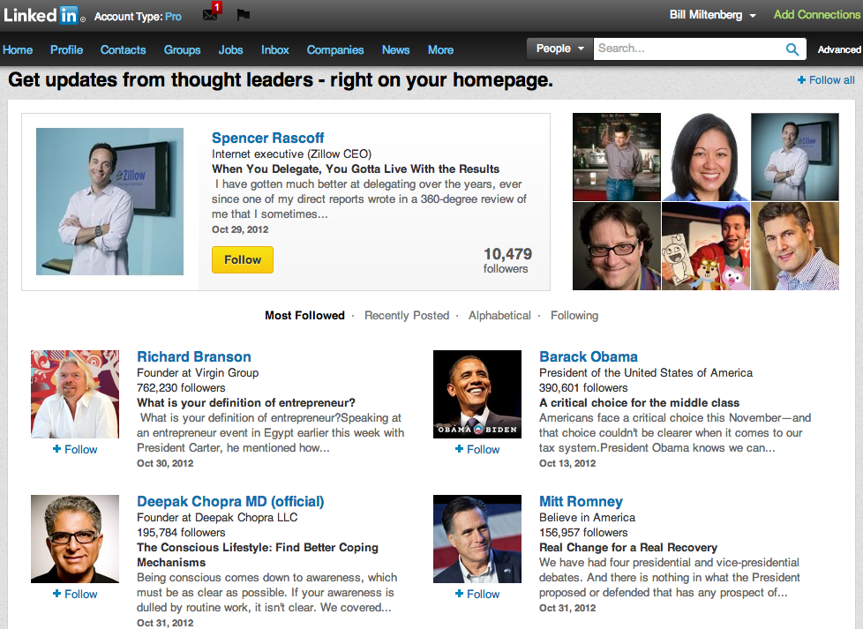Open Richard Branson's profile link
This screenshot has height=629, width=863.
click(194, 356)
